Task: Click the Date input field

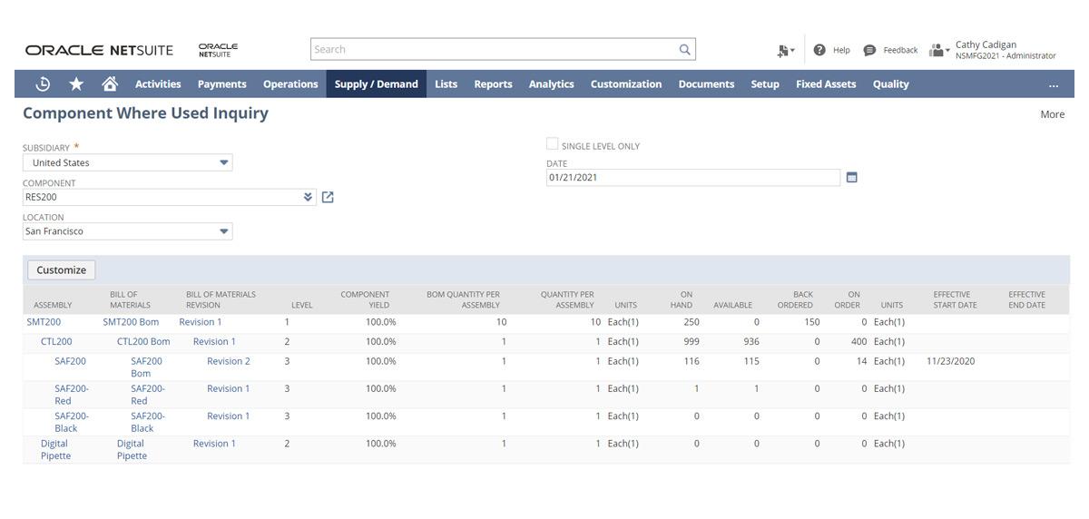Action: [693, 178]
